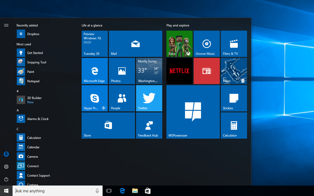The height and width of the screenshot is (196, 314).
Task: Open the Connect app
Action: pos(33,166)
